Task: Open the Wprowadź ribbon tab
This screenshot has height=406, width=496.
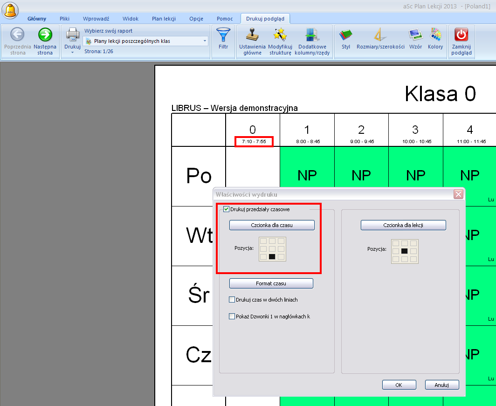Action: 96,19
